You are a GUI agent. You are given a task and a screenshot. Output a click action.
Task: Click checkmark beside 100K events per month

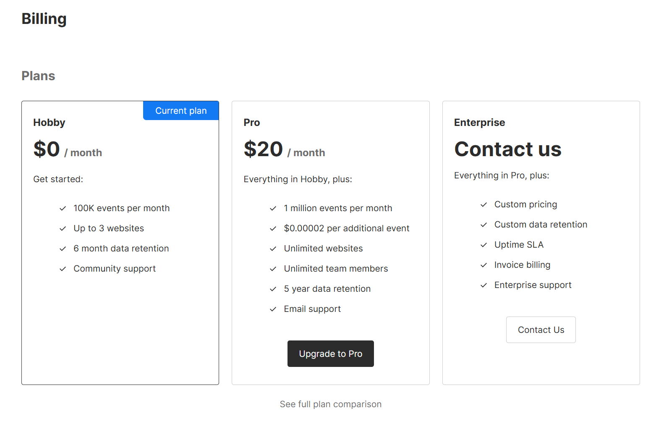tap(63, 208)
